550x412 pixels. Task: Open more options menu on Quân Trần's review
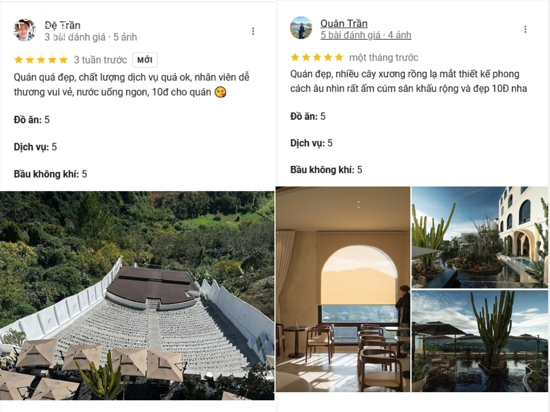tap(525, 29)
